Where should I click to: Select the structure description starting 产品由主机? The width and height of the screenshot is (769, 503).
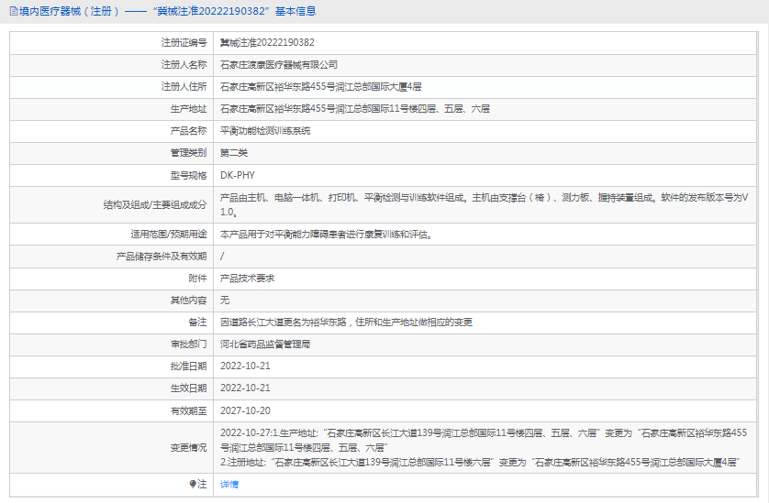(484, 204)
